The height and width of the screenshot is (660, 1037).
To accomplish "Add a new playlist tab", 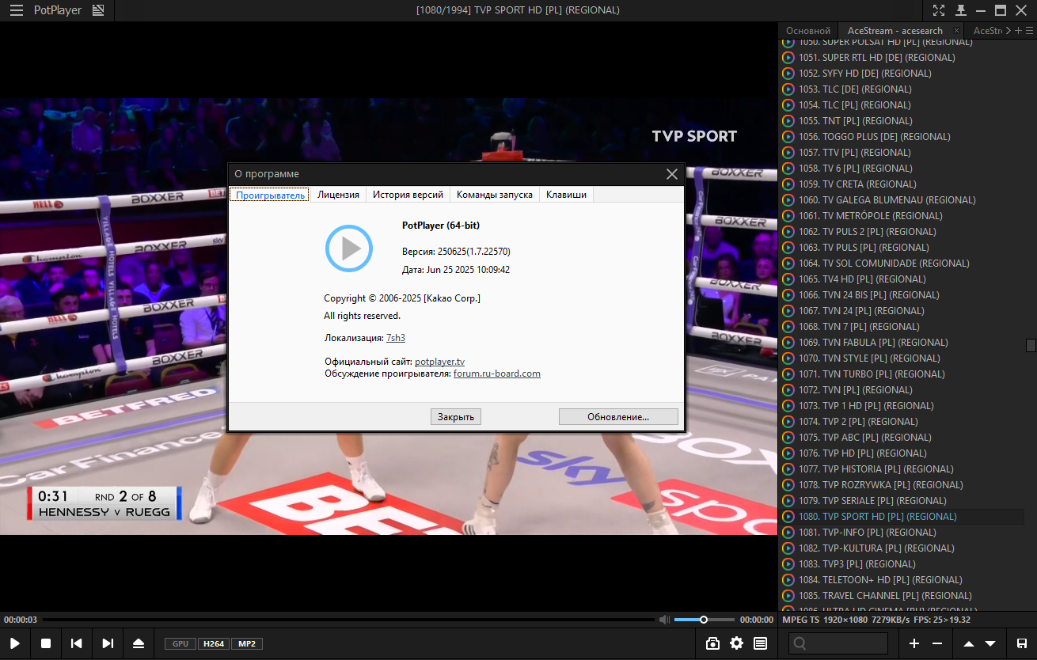I will (x=1019, y=31).
